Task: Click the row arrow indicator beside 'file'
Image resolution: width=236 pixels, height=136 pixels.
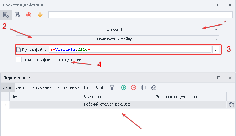Action: point(5,105)
